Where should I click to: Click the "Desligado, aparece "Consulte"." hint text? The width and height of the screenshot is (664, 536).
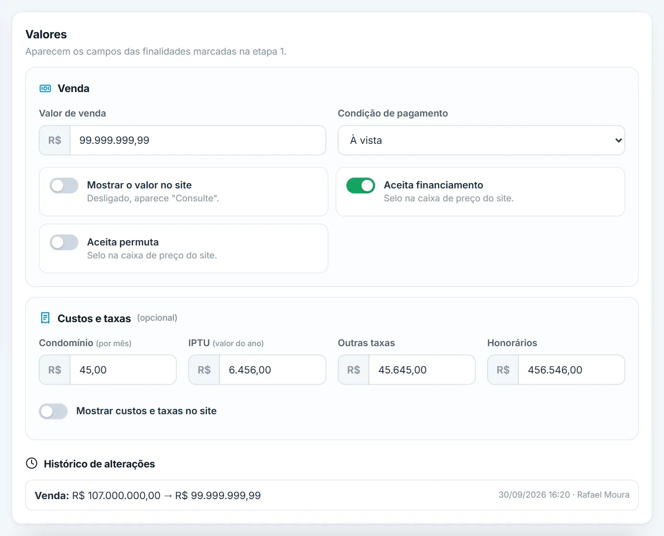[153, 198]
